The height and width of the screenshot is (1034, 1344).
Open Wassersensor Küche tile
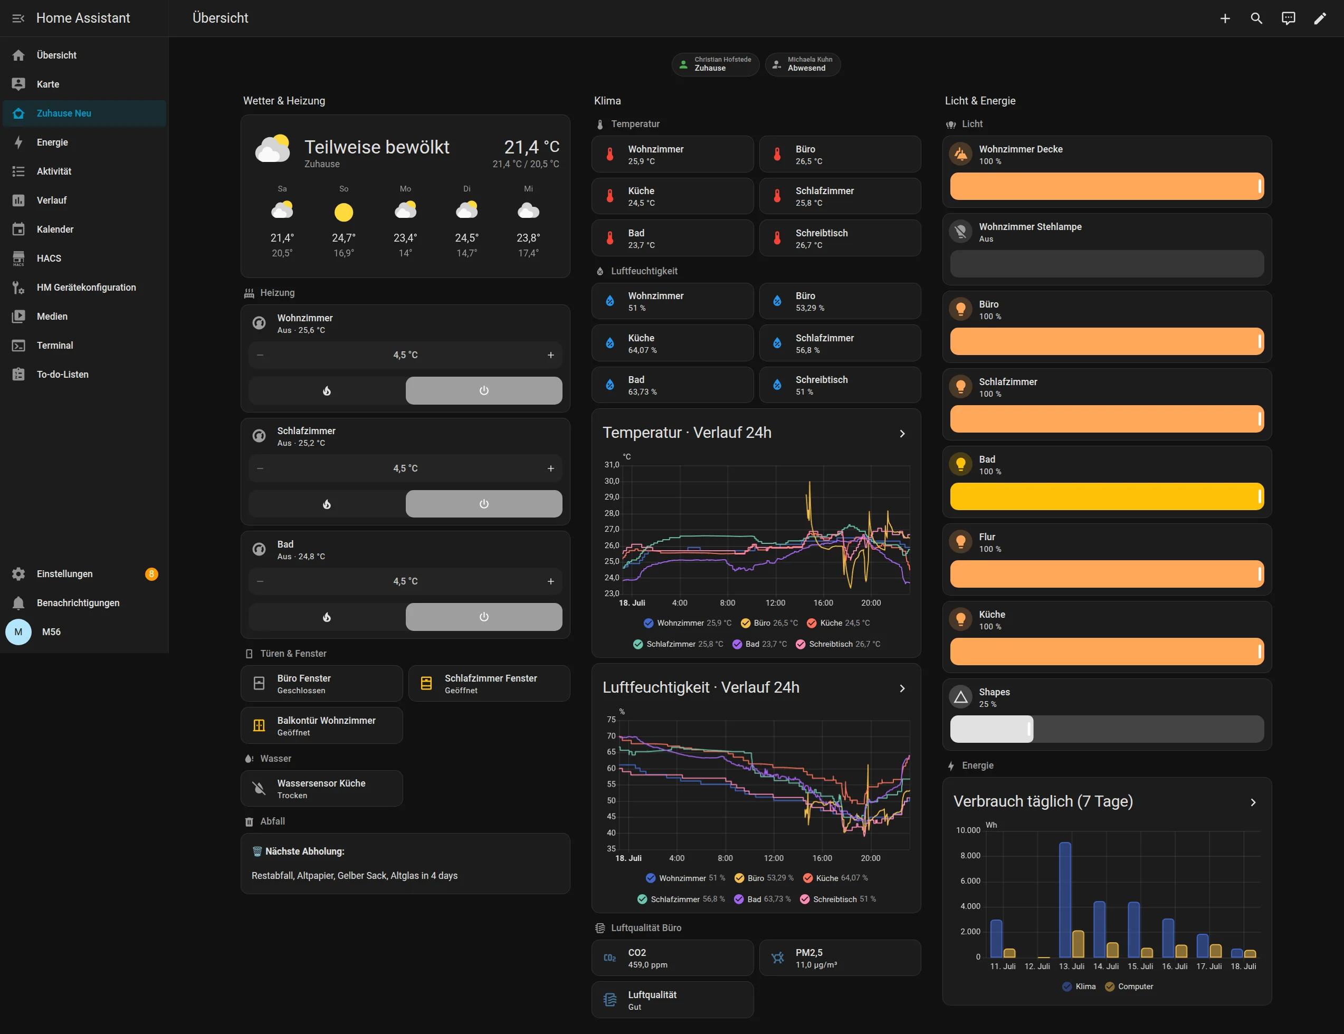pyautogui.click(x=321, y=789)
